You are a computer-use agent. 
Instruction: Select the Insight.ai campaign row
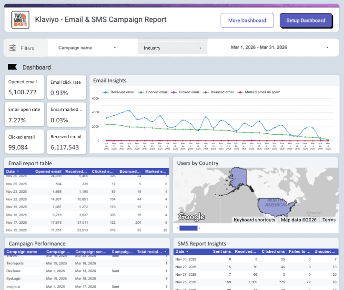[87, 287]
